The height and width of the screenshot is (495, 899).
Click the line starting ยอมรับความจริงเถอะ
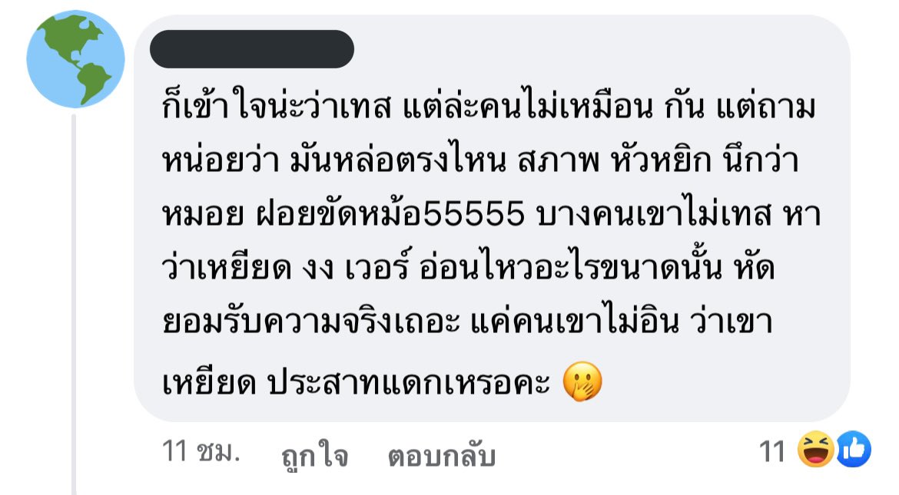pos(467,322)
